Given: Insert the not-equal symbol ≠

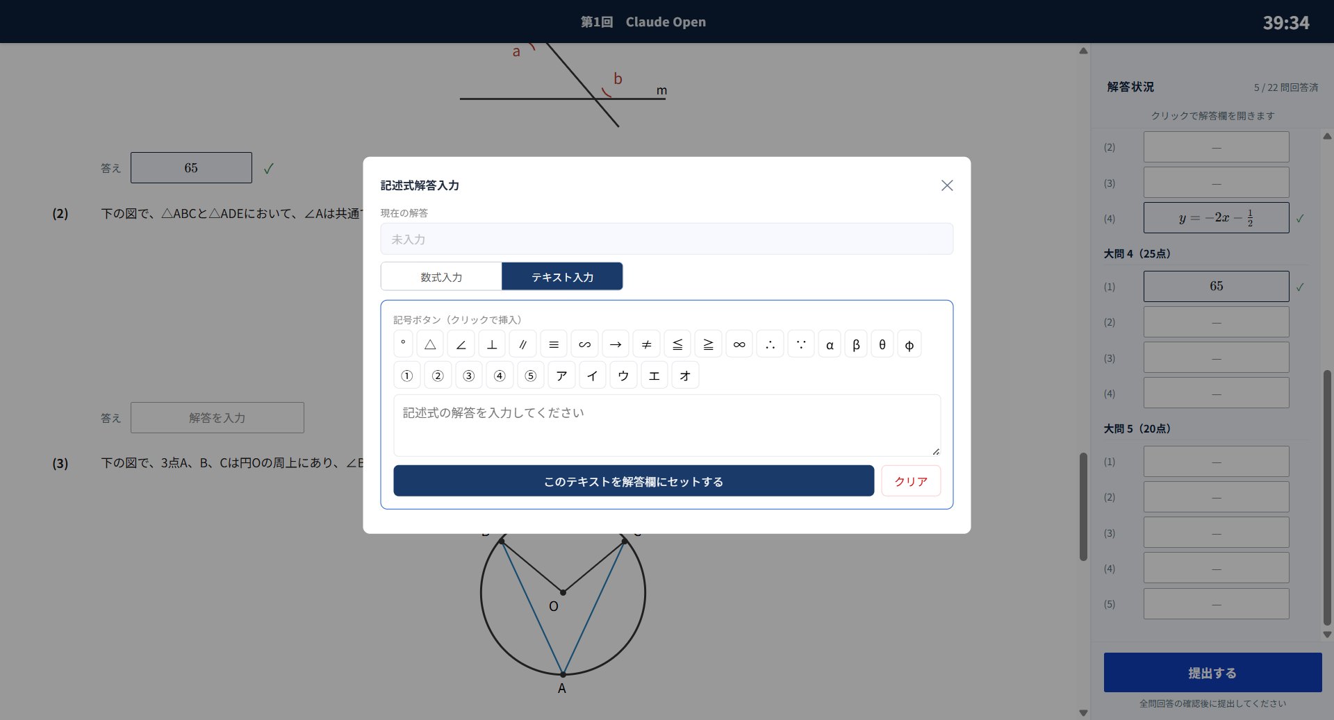Looking at the screenshot, I should pyautogui.click(x=646, y=344).
